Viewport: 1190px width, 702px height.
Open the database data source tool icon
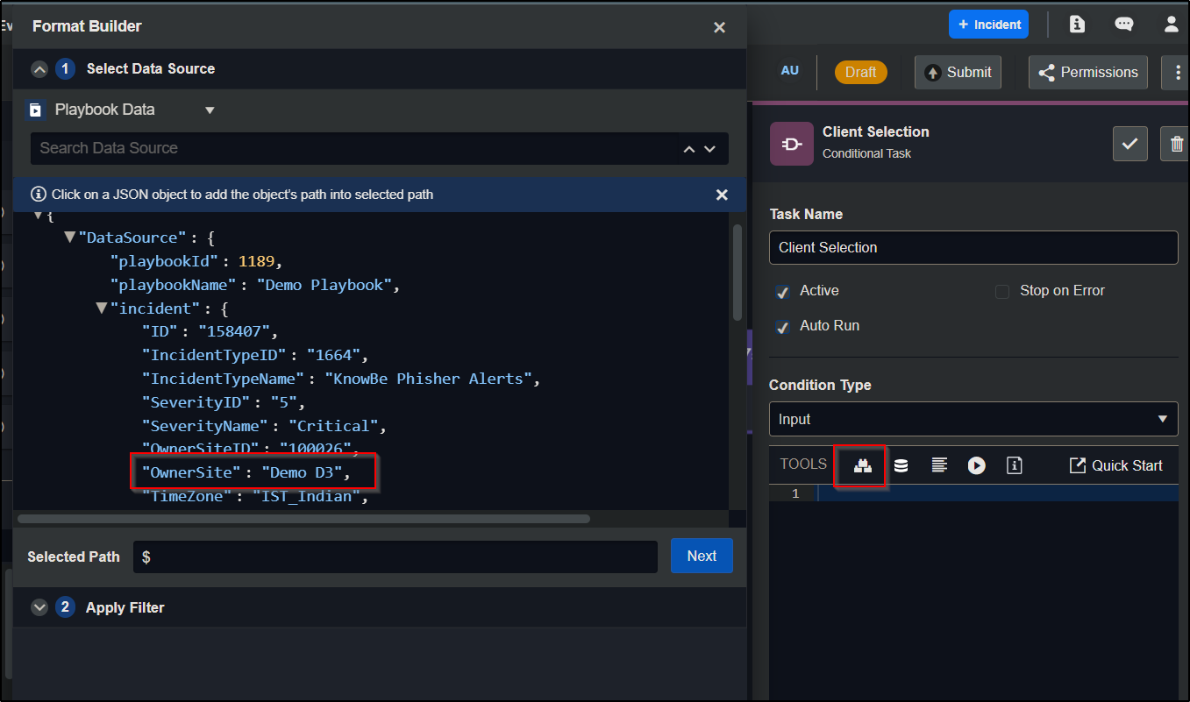point(901,465)
